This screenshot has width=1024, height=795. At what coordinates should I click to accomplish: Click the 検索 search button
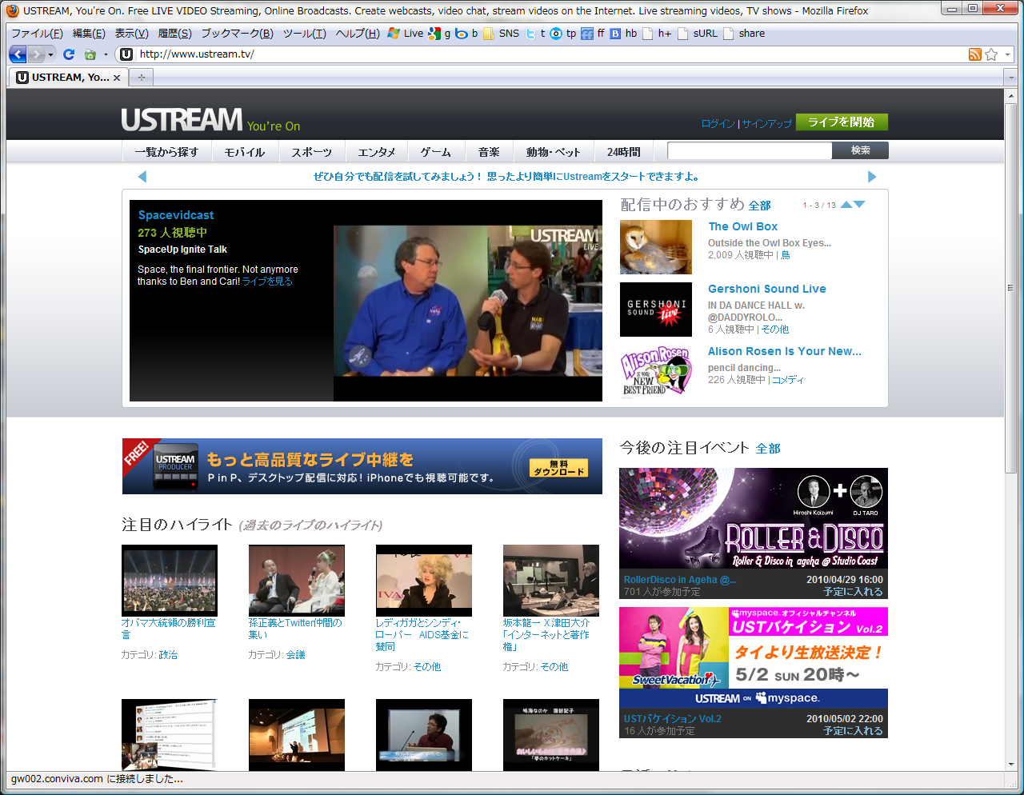click(x=860, y=150)
